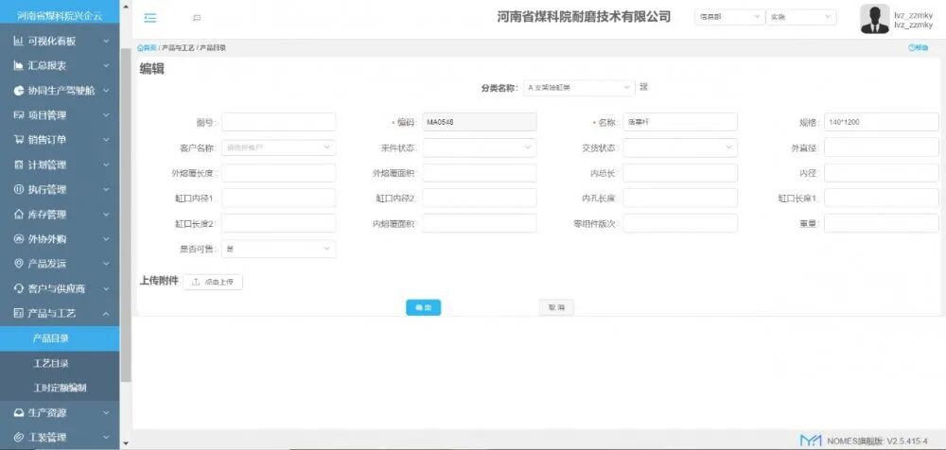Click the home icon in the breadcrumb

[141, 47]
